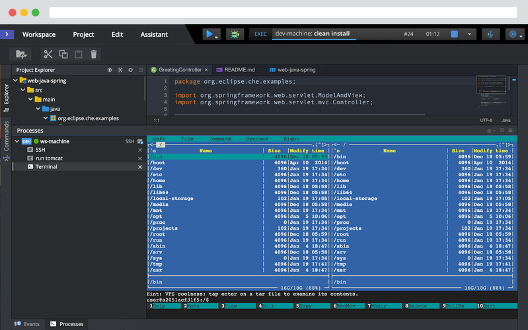Screen dimensions: 528x330
Task: Click new terminal icon beside SSH label
Action: tap(139, 141)
